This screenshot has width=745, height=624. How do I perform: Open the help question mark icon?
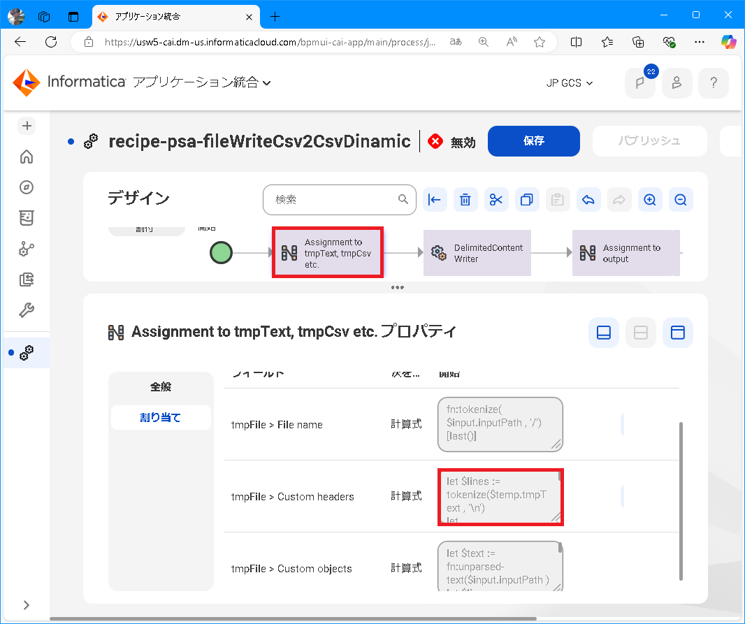click(x=713, y=83)
